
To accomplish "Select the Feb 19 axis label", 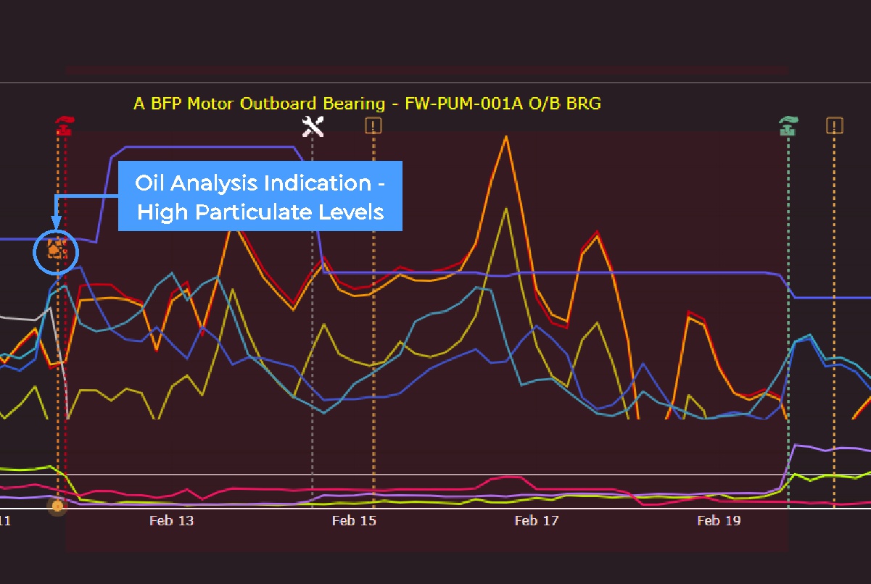I will pyautogui.click(x=719, y=520).
